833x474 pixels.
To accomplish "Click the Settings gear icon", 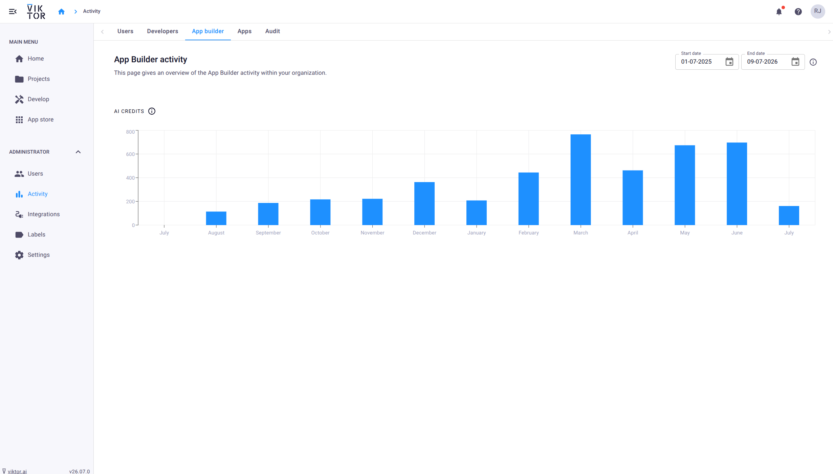I will tap(19, 255).
